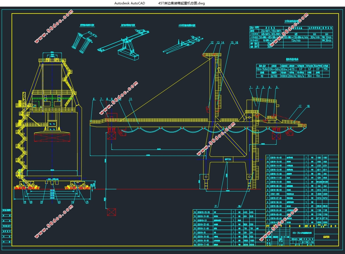Click part code 'GD918-14-00' in row 15
This screenshot has width=345, height=254.
click(x=276, y=166)
